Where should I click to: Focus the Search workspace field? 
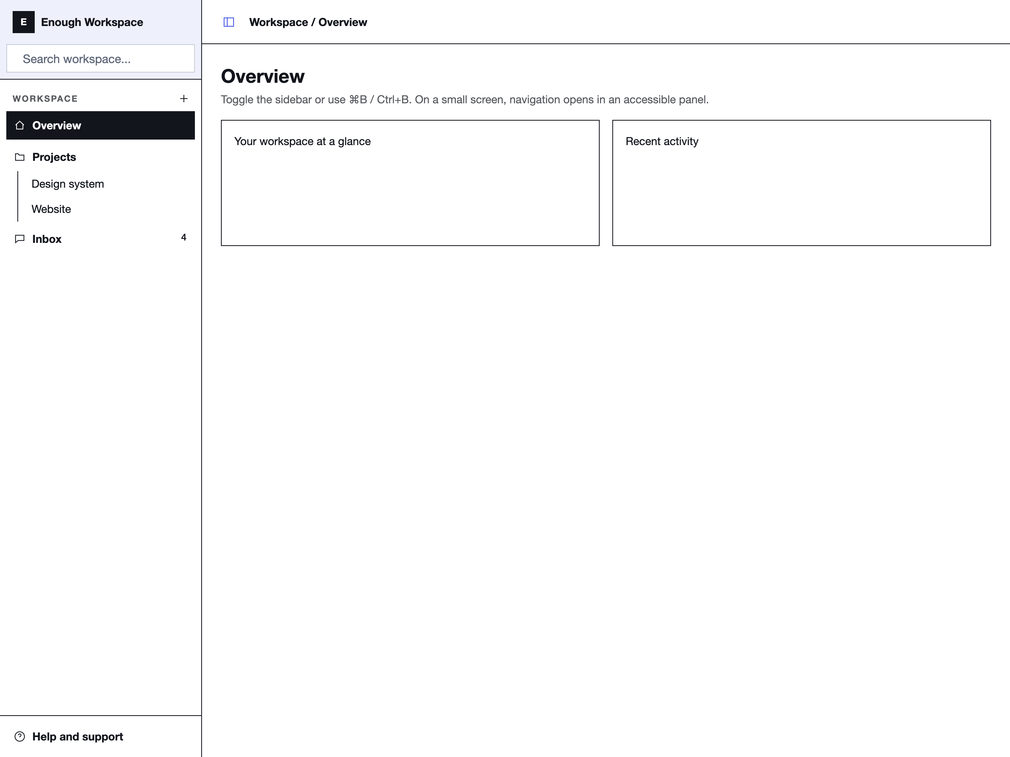[100, 58]
